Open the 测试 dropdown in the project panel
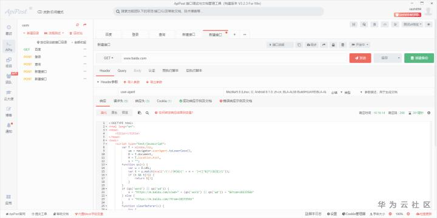437x218 pixels. (54, 33)
